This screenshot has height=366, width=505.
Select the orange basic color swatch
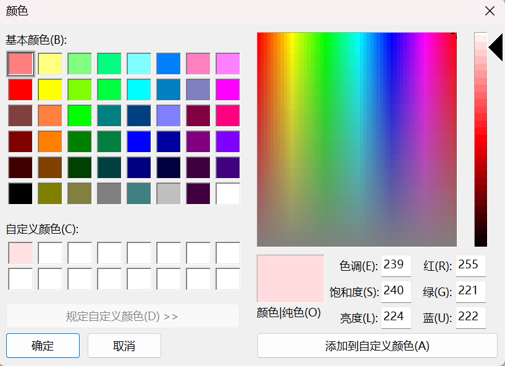(x=50, y=142)
